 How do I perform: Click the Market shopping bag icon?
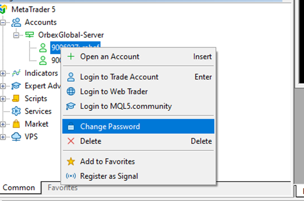pyautogui.click(x=16, y=124)
